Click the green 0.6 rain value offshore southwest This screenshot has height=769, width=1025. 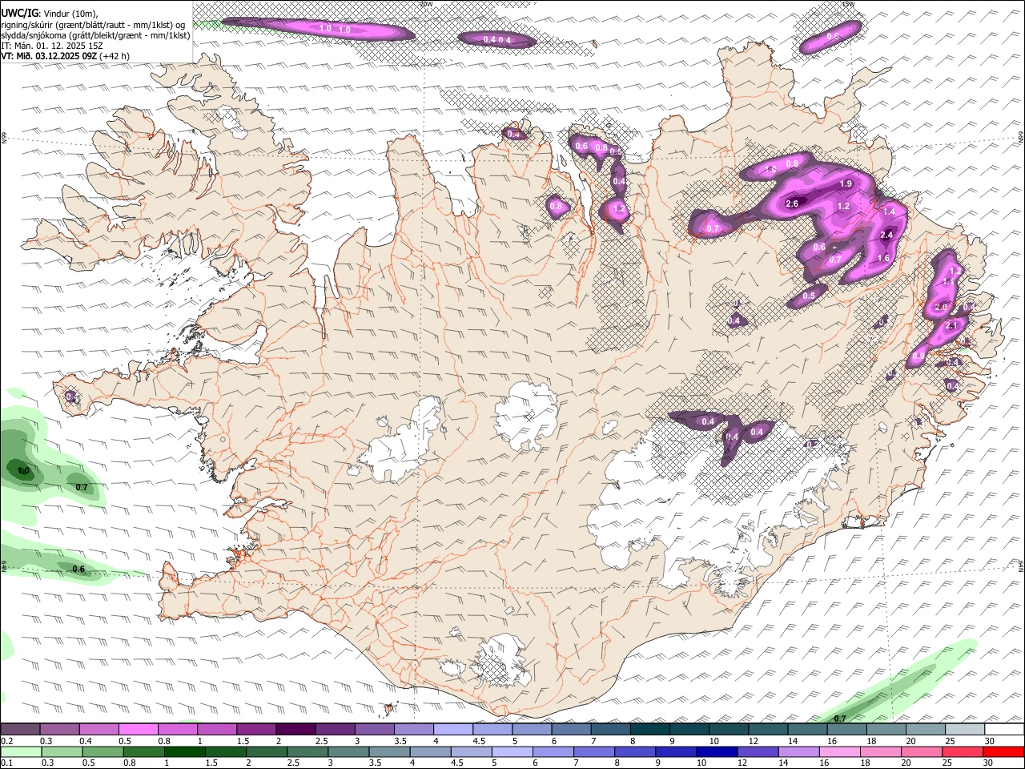tap(78, 570)
